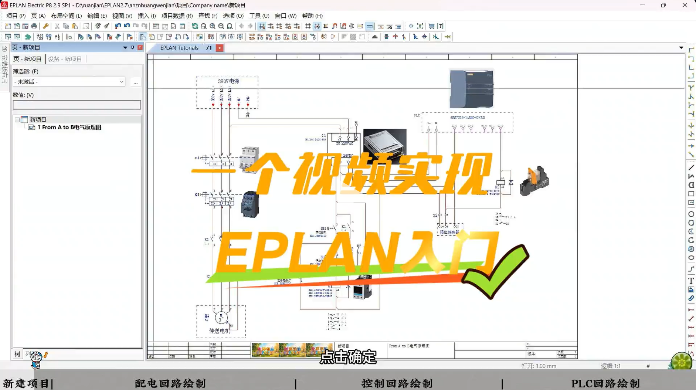Open the 帮助(H) menu
This screenshot has width=696, height=390.
pyautogui.click(x=312, y=16)
